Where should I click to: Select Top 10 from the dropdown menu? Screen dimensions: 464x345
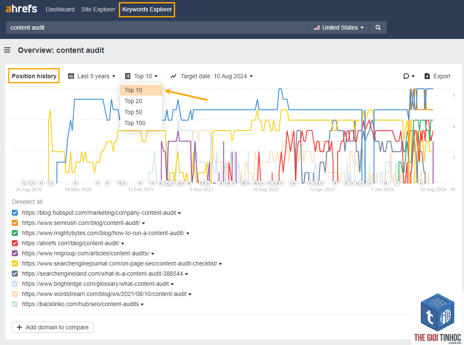141,90
